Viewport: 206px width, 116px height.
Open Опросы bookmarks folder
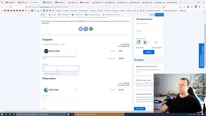pyautogui.click(x=115, y=11)
